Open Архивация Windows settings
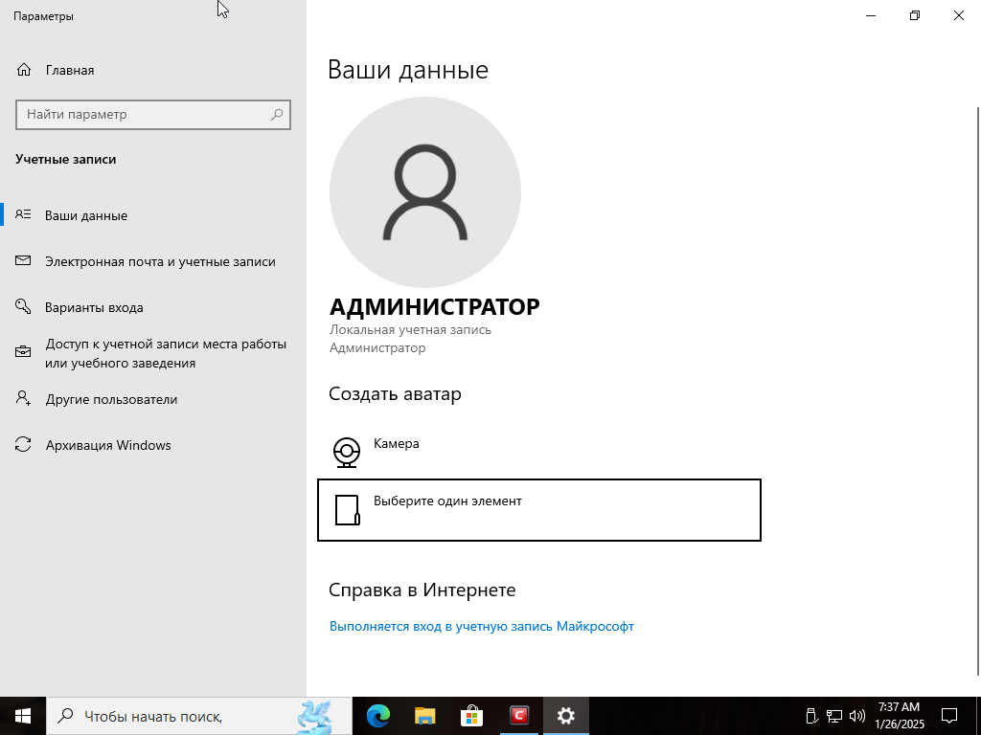The width and height of the screenshot is (981, 735). (153, 445)
